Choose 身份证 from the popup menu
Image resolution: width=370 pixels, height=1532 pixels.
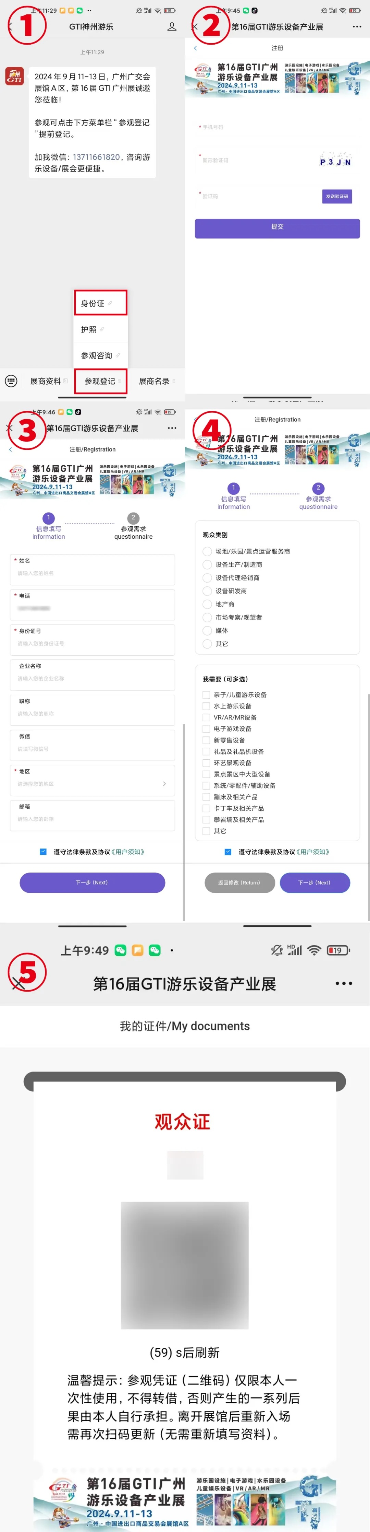click(101, 303)
